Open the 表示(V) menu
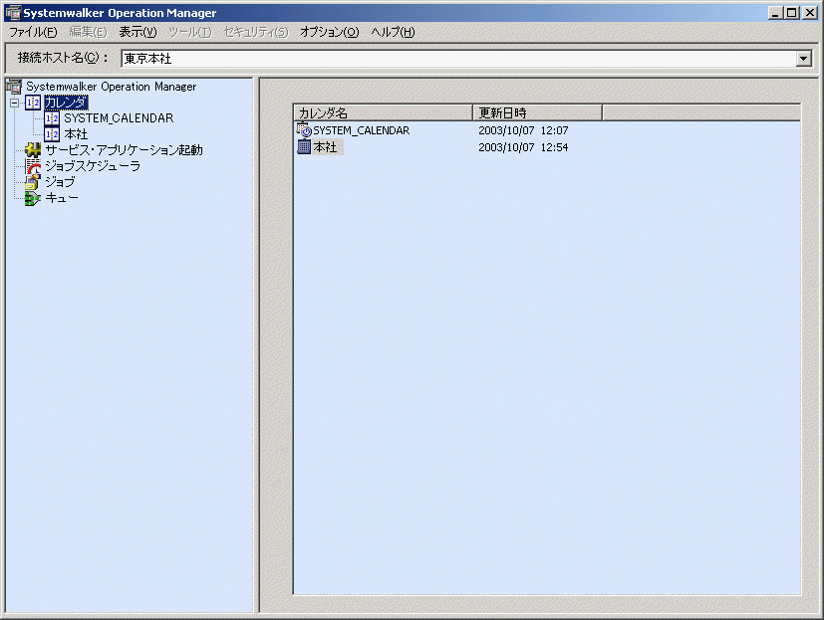The image size is (824, 620). (x=137, y=32)
